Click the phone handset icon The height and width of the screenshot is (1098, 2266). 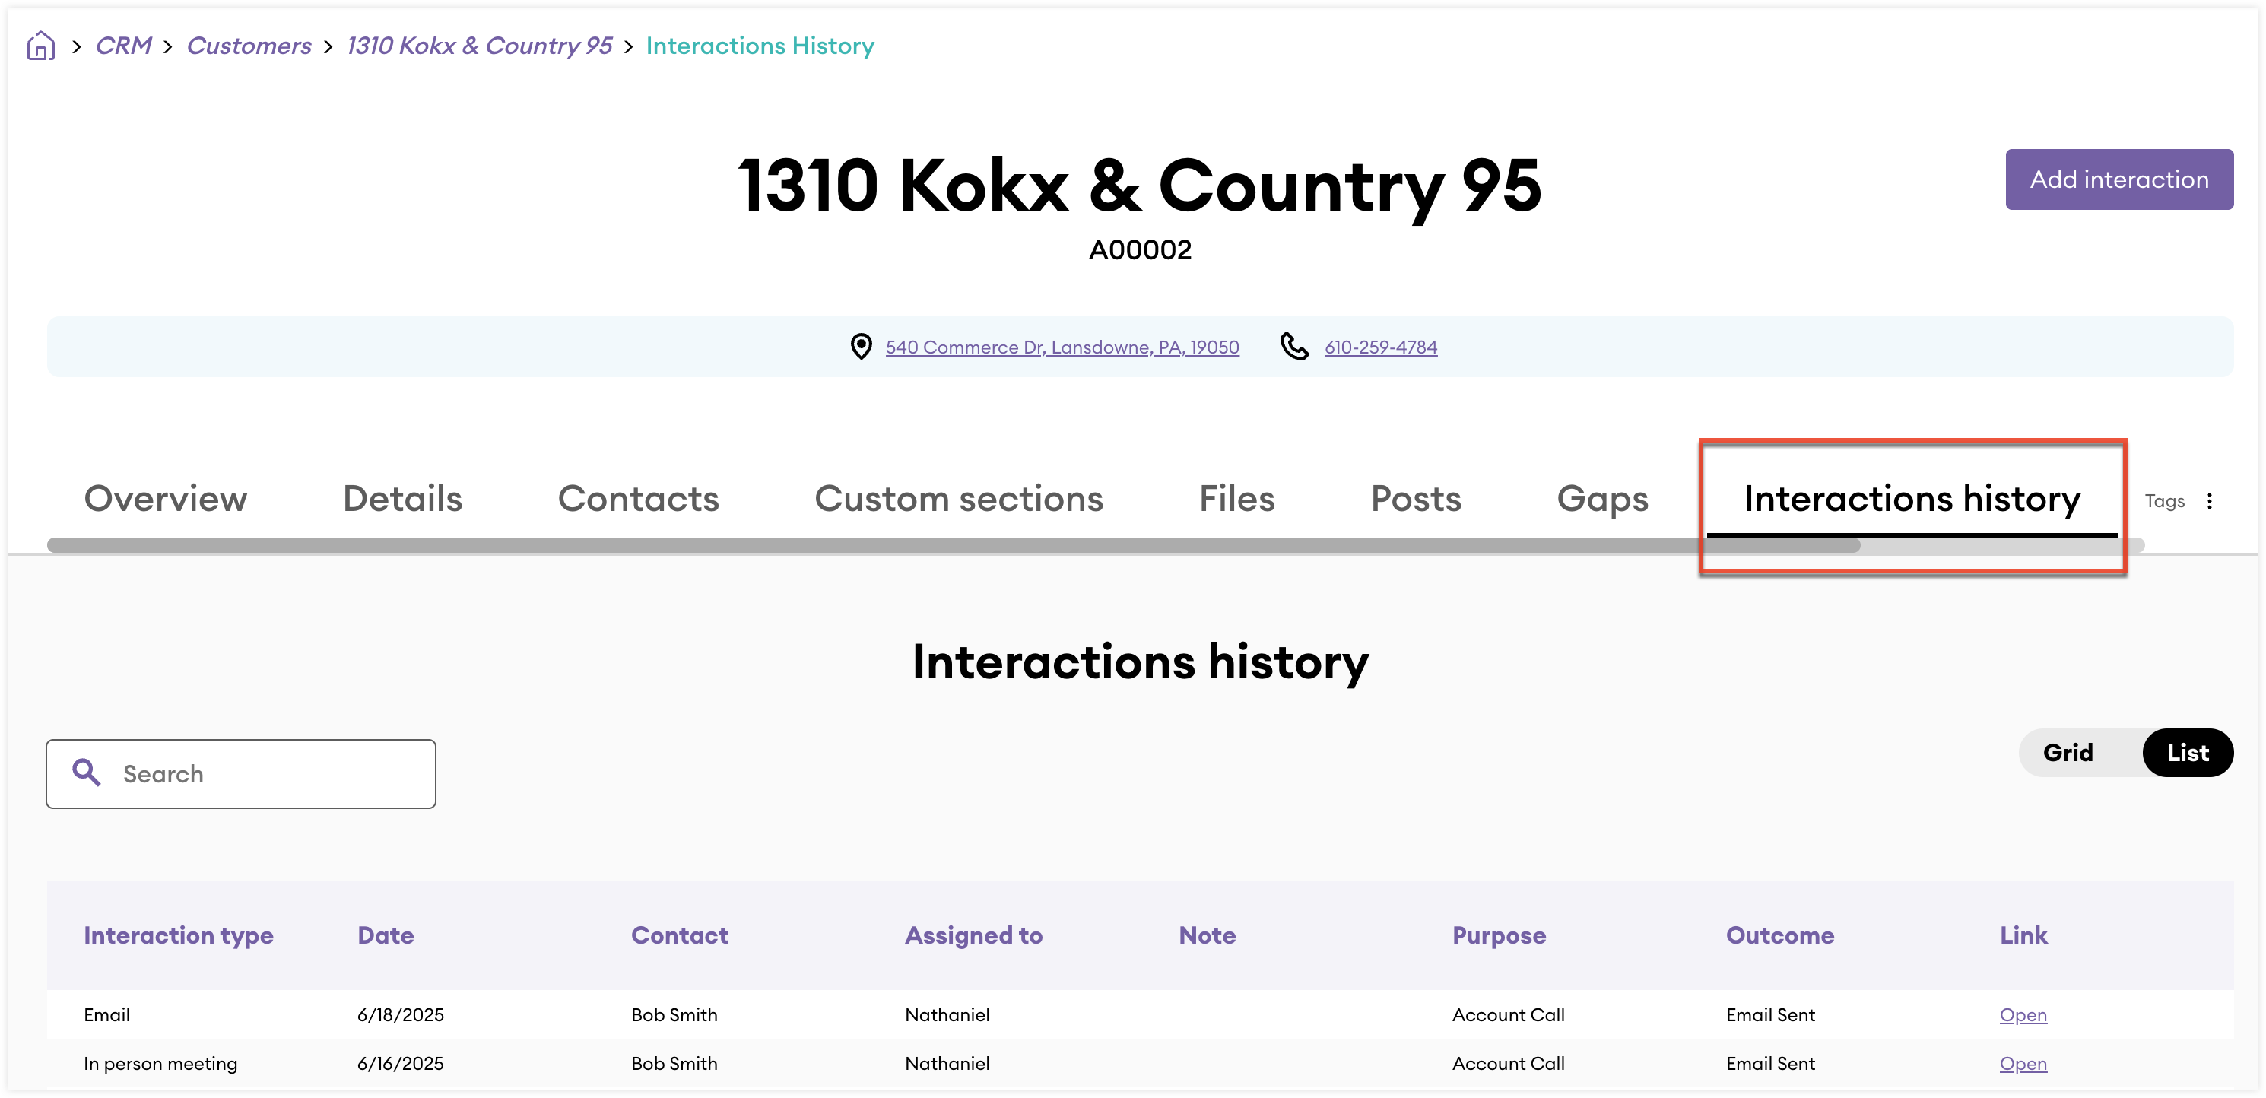1294,347
